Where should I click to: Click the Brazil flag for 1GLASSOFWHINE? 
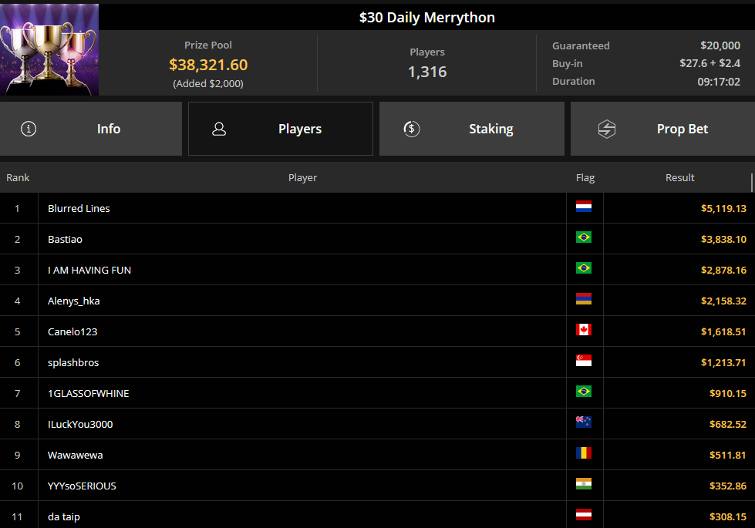tap(584, 392)
